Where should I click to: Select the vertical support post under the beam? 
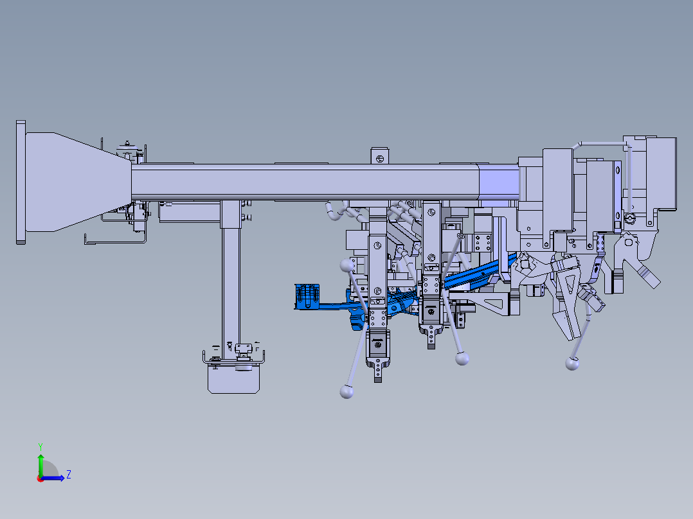point(231,281)
